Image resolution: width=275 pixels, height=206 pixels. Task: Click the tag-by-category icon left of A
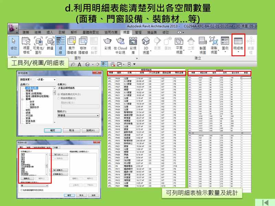(73, 65)
